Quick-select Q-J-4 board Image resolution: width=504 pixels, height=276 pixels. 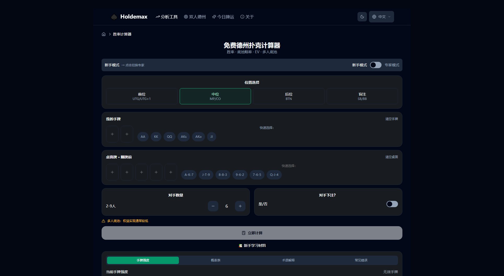click(x=274, y=175)
